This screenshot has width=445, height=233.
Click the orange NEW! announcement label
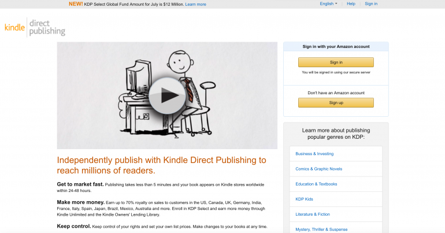tap(76, 4)
